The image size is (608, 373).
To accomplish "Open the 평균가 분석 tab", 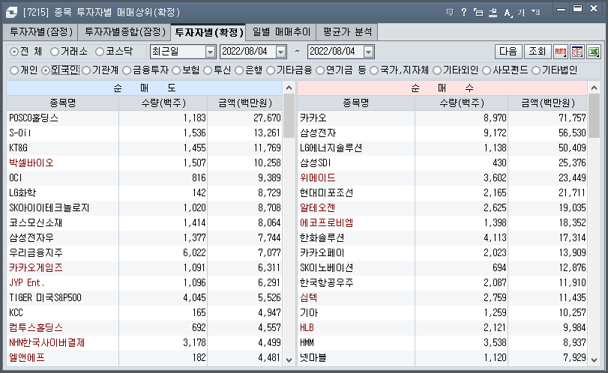I will 347,32.
